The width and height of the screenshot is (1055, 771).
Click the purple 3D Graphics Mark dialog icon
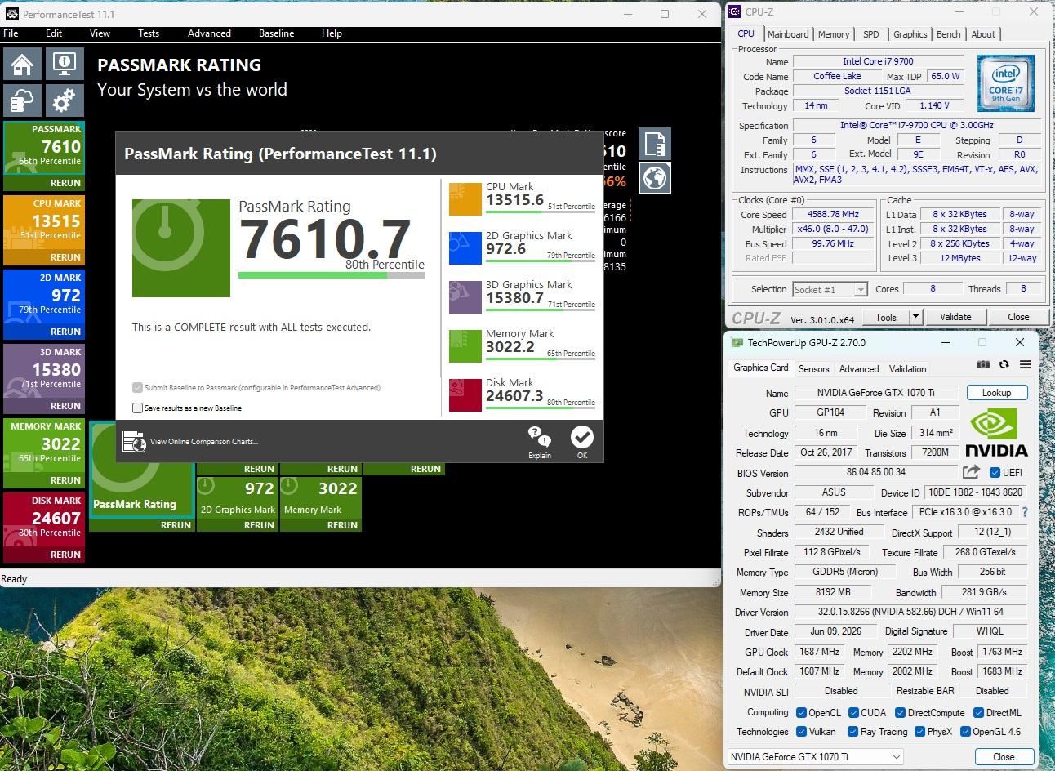pos(465,297)
